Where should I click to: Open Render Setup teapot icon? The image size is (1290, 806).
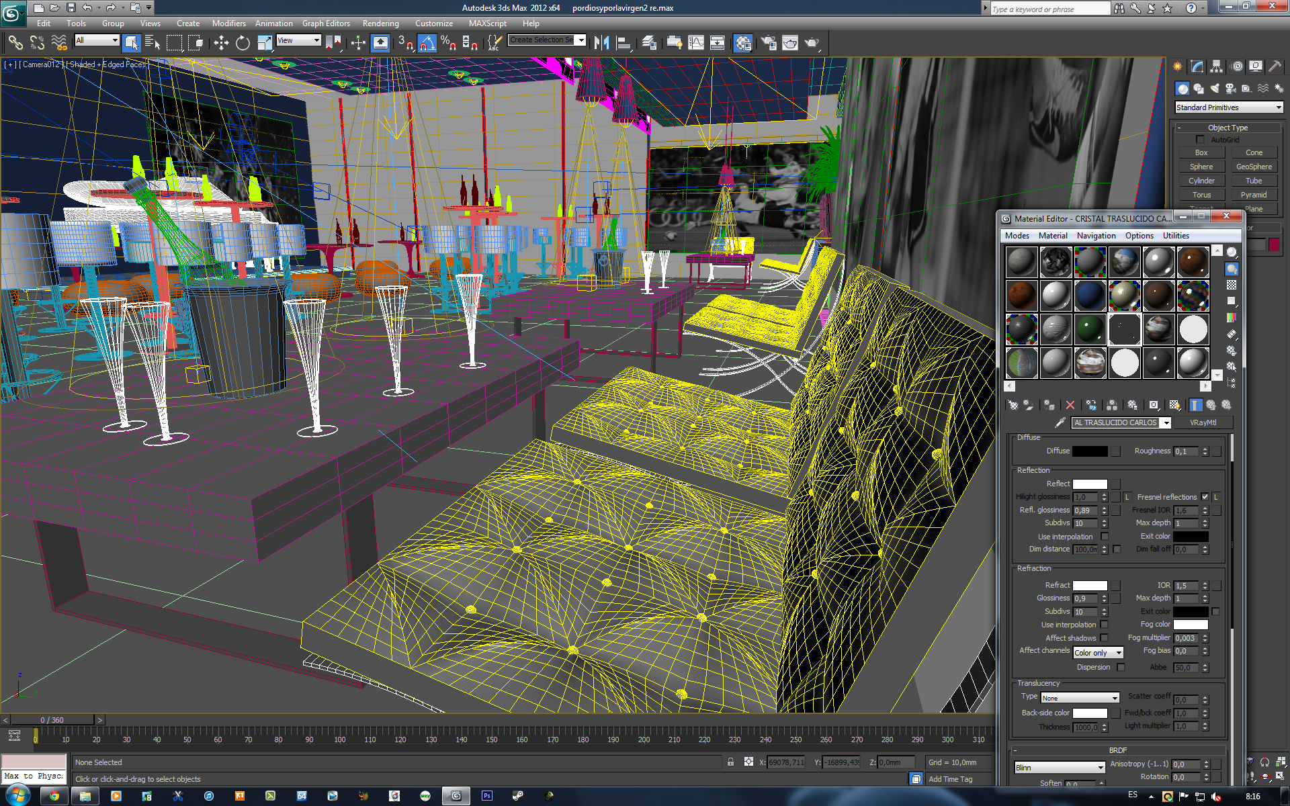[769, 44]
